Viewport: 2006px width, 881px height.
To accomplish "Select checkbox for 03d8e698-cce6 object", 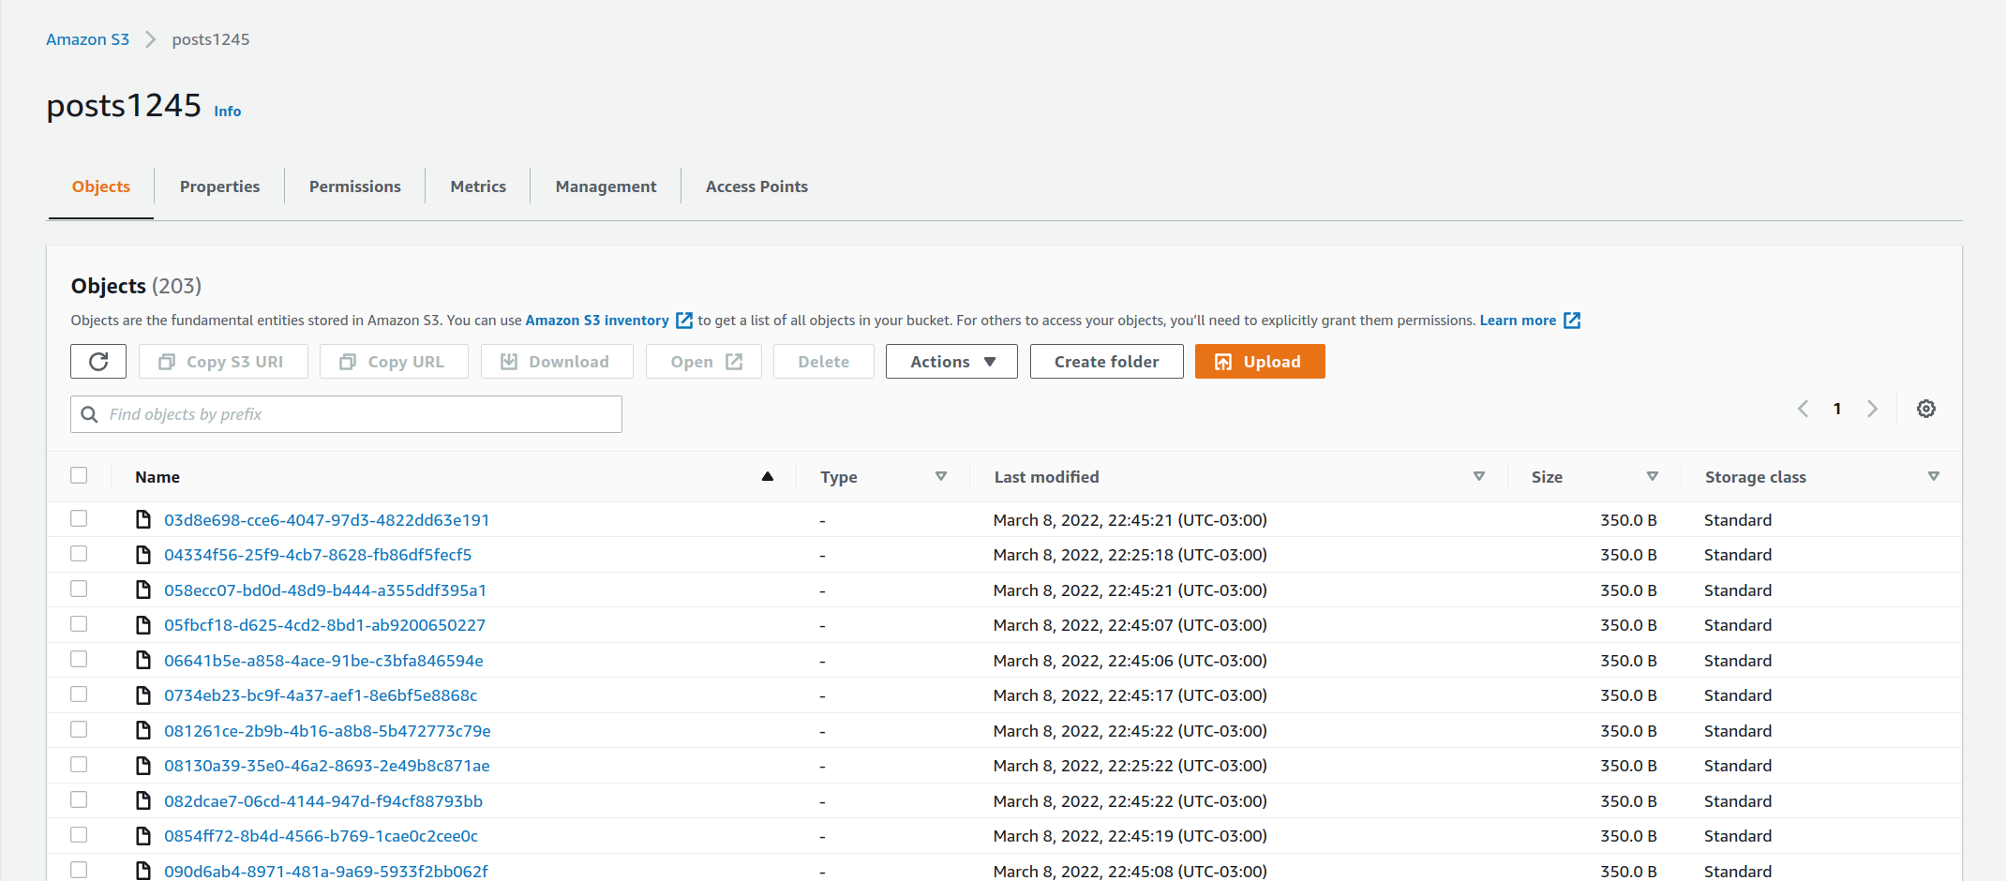I will coord(79,518).
